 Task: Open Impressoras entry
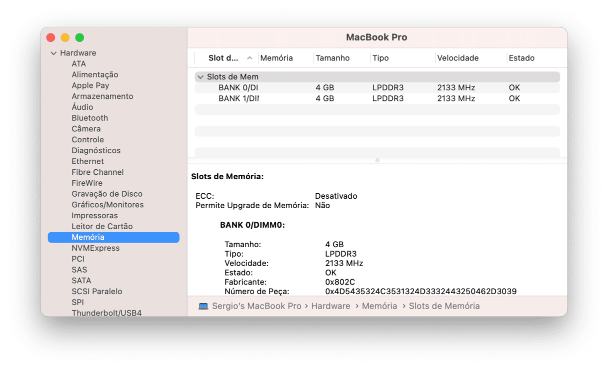pos(94,216)
